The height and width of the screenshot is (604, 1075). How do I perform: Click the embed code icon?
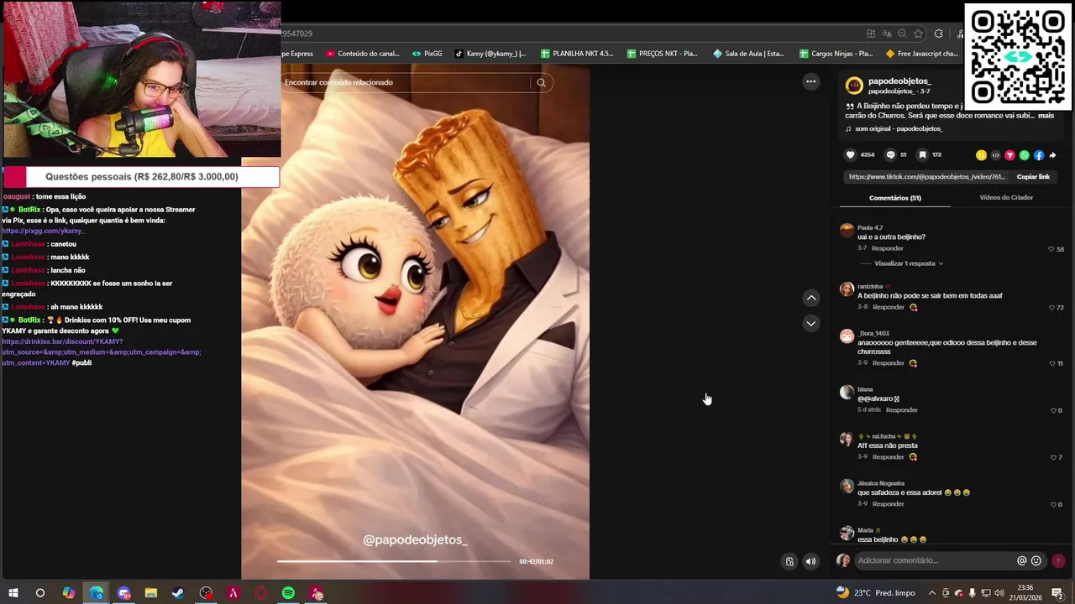coord(996,155)
